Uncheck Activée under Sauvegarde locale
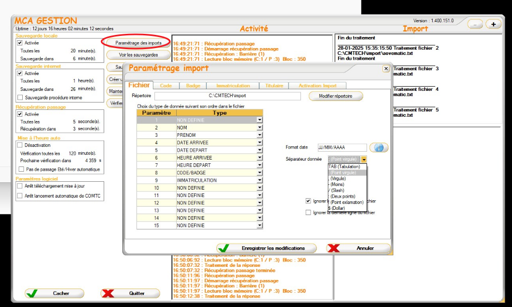 point(20,43)
